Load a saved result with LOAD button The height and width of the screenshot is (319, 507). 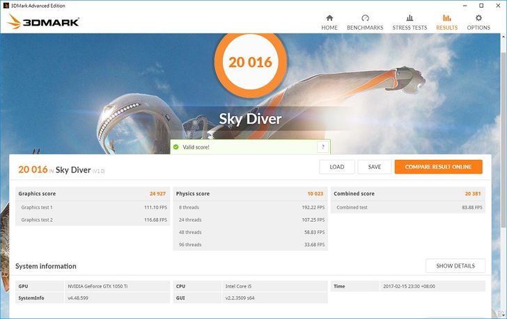point(336,167)
